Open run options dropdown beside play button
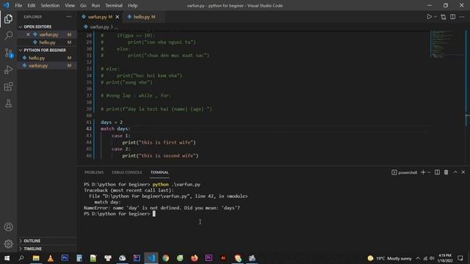 coord(435,17)
